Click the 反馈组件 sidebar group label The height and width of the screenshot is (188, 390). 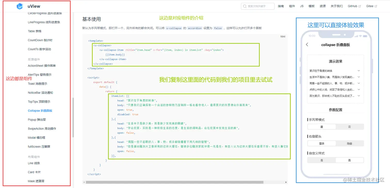[x=34, y=59]
